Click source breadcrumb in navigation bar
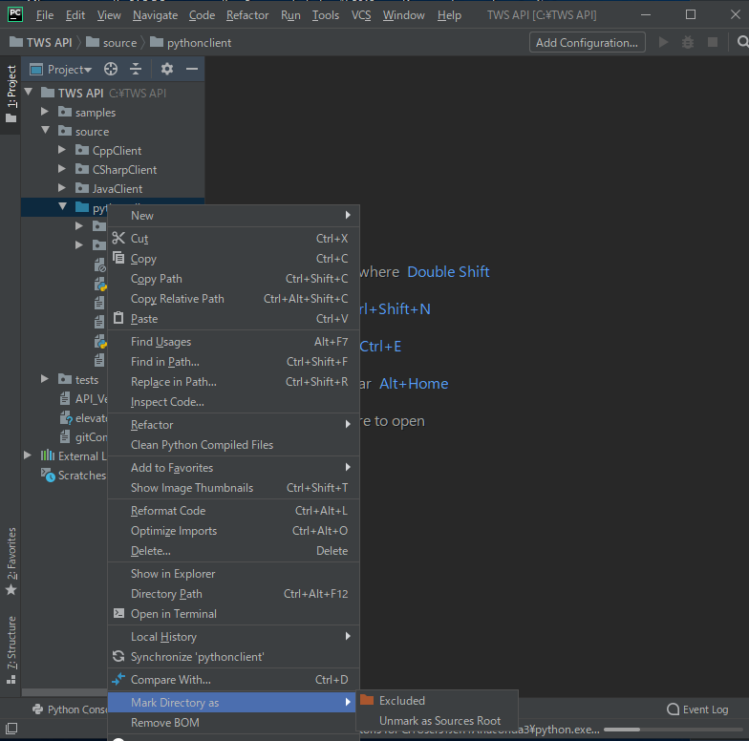749x741 pixels. point(112,42)
